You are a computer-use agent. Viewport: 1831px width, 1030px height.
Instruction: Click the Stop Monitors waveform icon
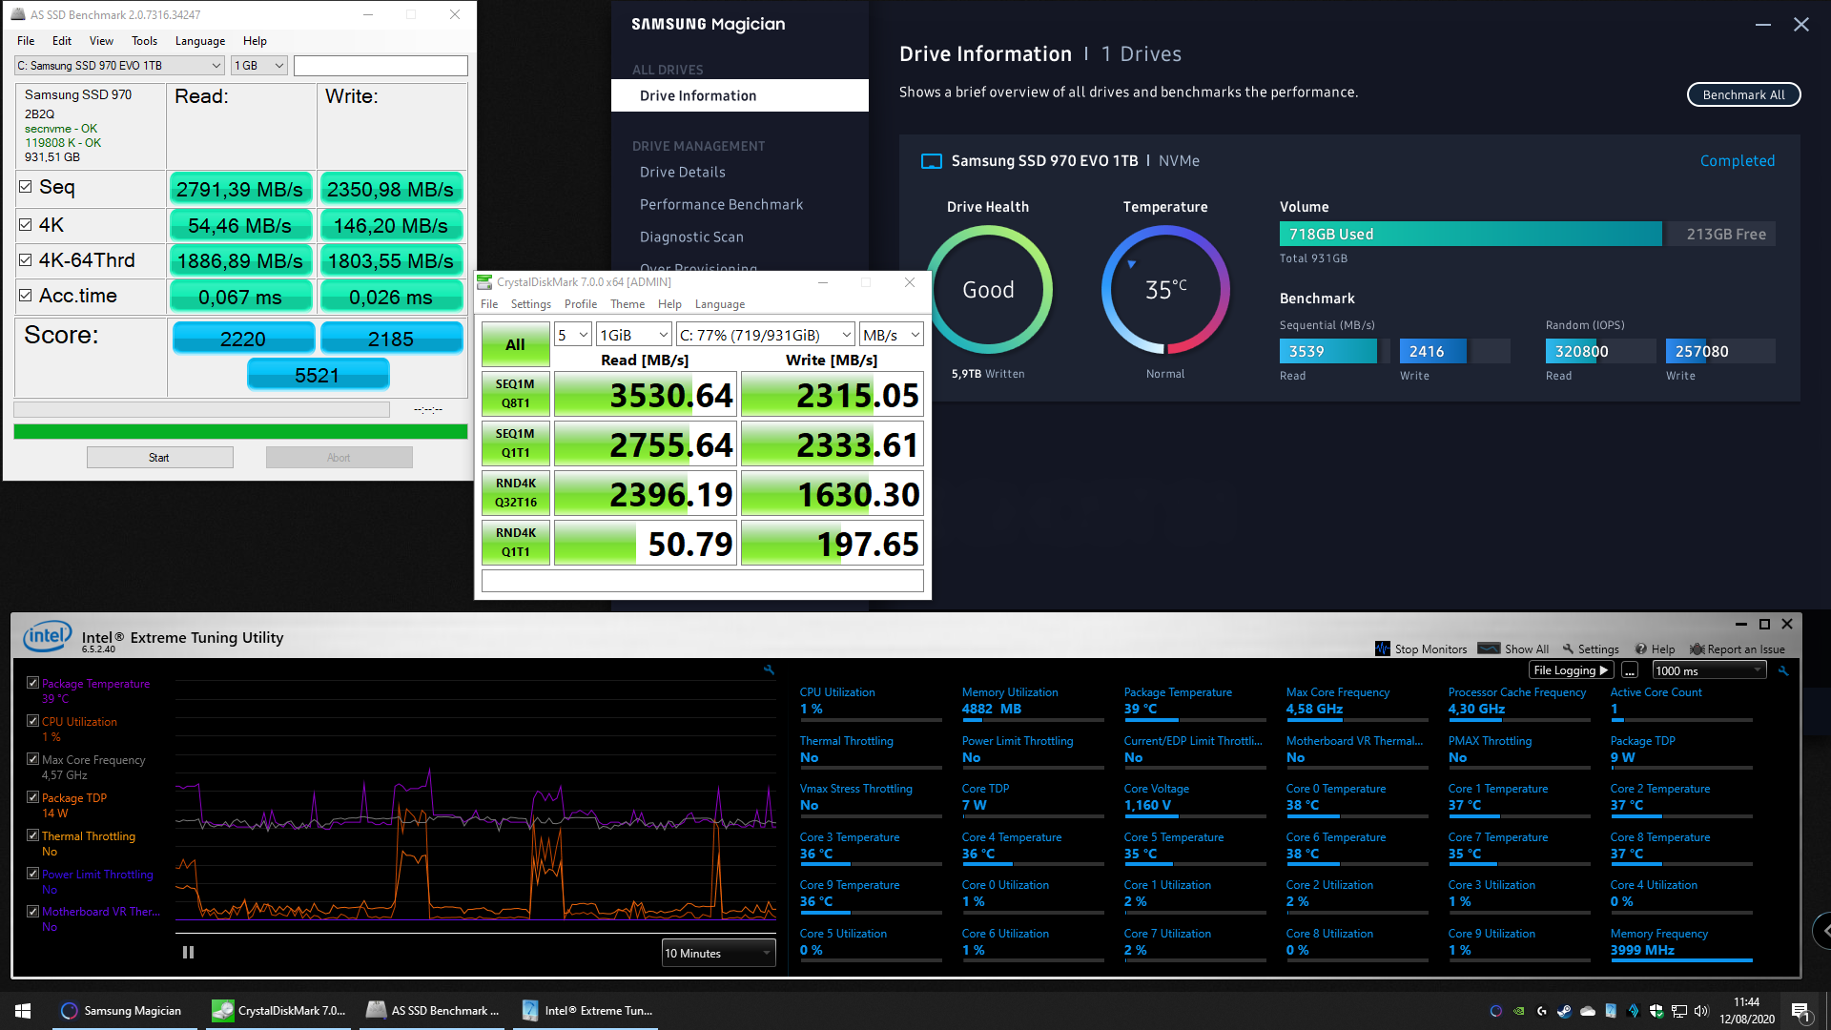coord(1382,649)
